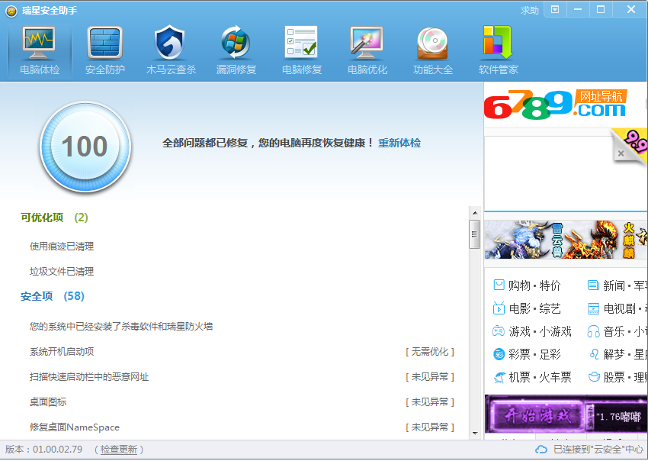Click 未见异常 status beside 桌面图标

pyautogui.click(x=430, y=402)
